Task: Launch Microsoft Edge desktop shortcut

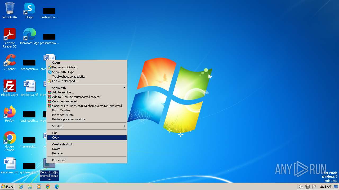Action: click(29, 36)
